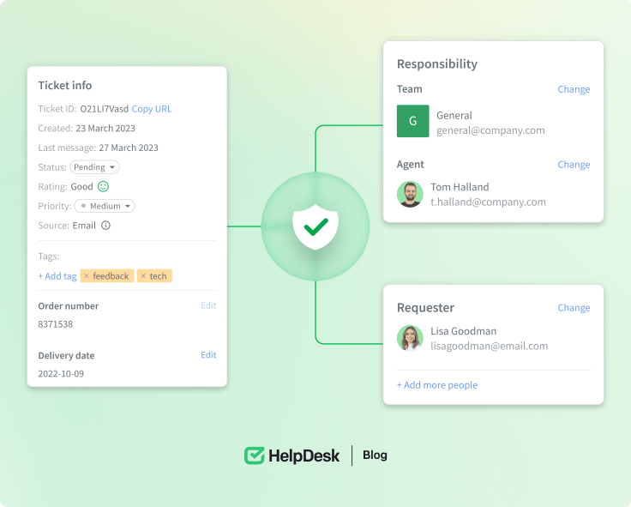Viewport: 631px width, 507px height.
Task: Click the Lisa Goodman name
Action: pos(464,331)
